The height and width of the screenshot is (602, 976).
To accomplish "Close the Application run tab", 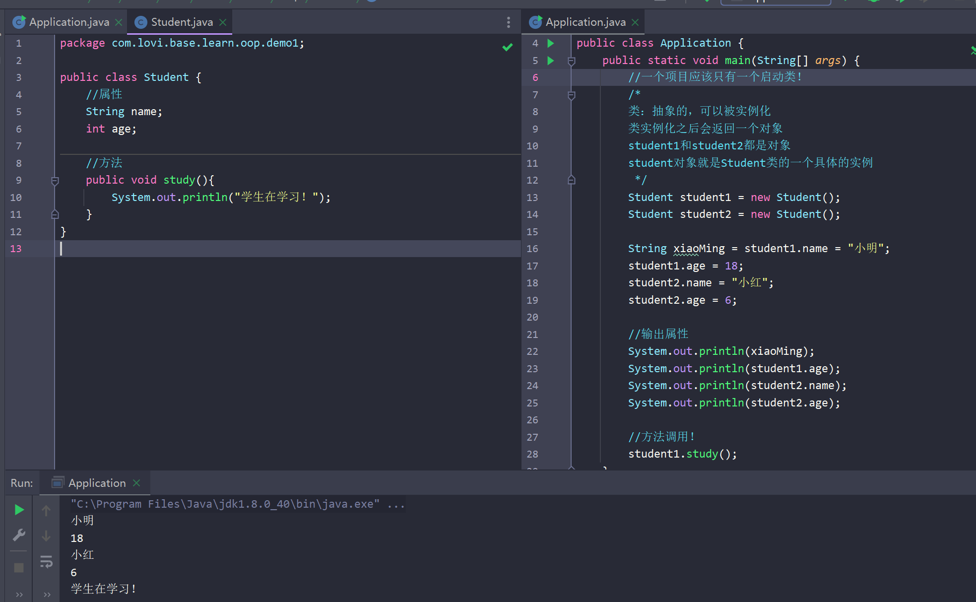I will pyautogui.click(x=137, y=483).
